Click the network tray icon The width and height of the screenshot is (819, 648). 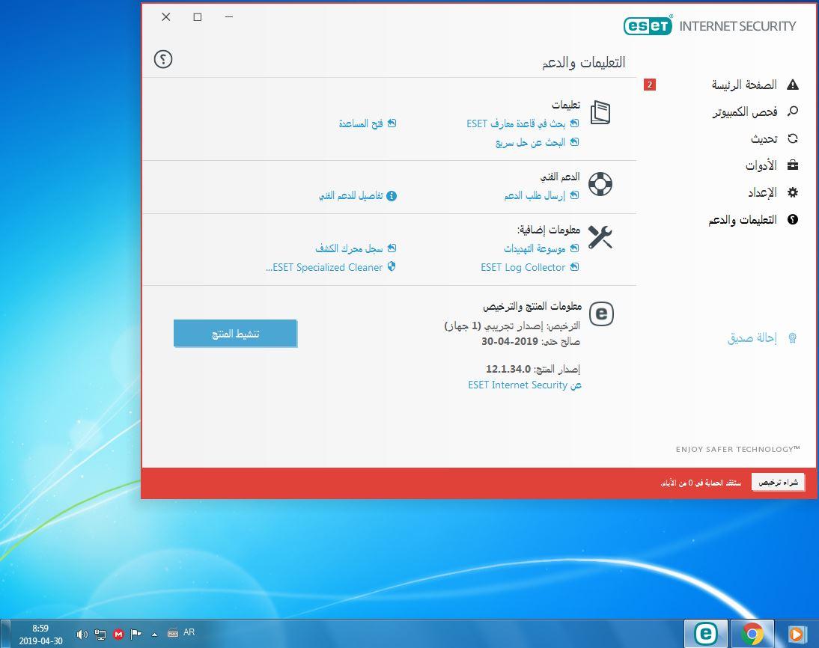tap(100, 634)
